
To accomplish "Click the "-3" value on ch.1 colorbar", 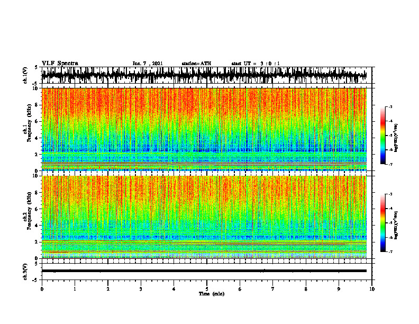I will (390, 106).
